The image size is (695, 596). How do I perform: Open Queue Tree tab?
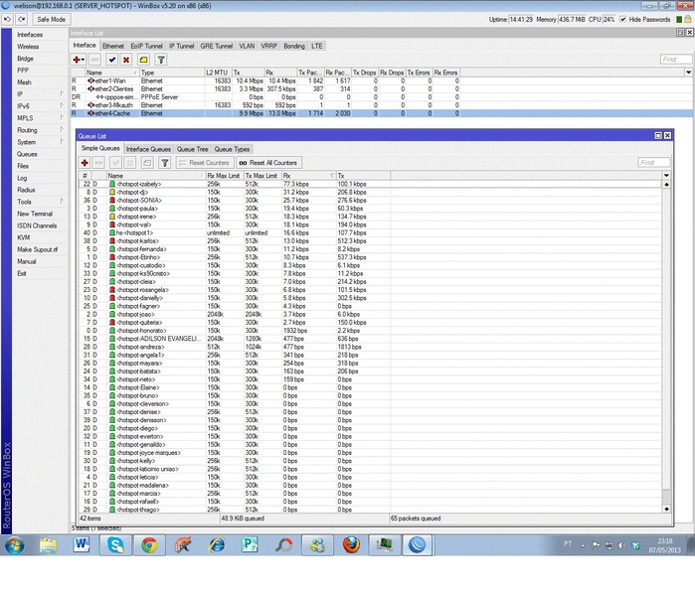pos(192,149)
